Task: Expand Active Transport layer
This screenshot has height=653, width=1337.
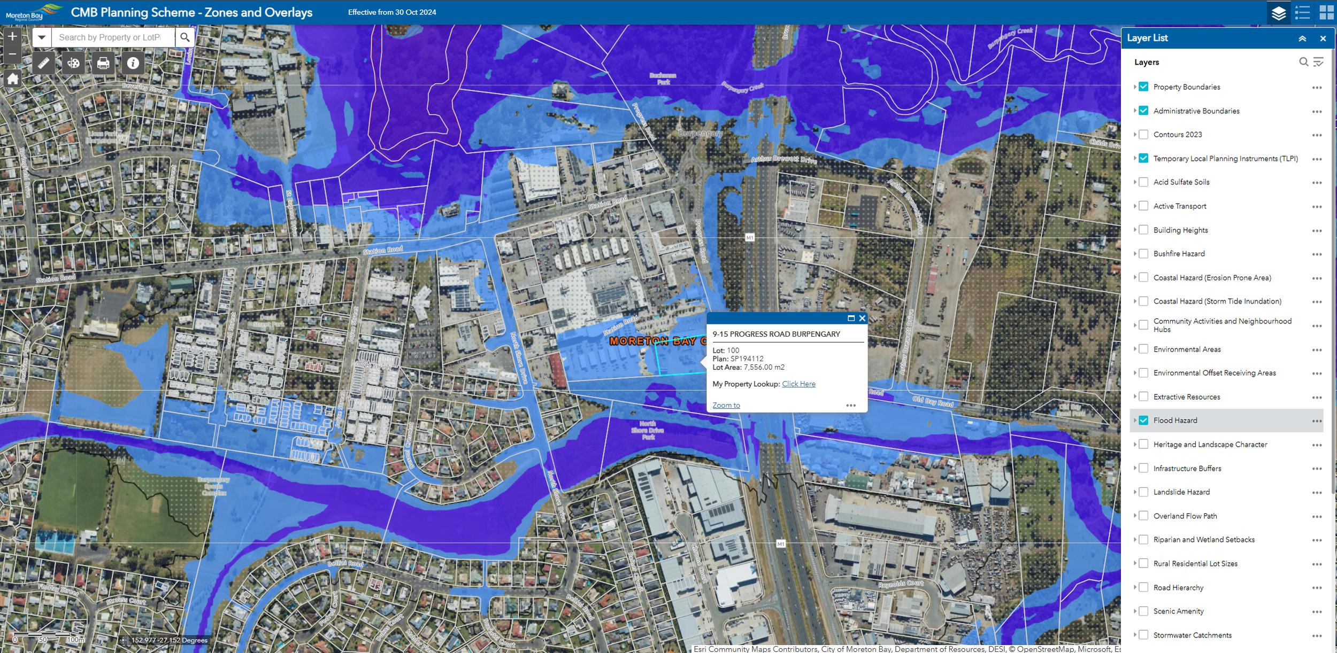Action: [1134, 206]
